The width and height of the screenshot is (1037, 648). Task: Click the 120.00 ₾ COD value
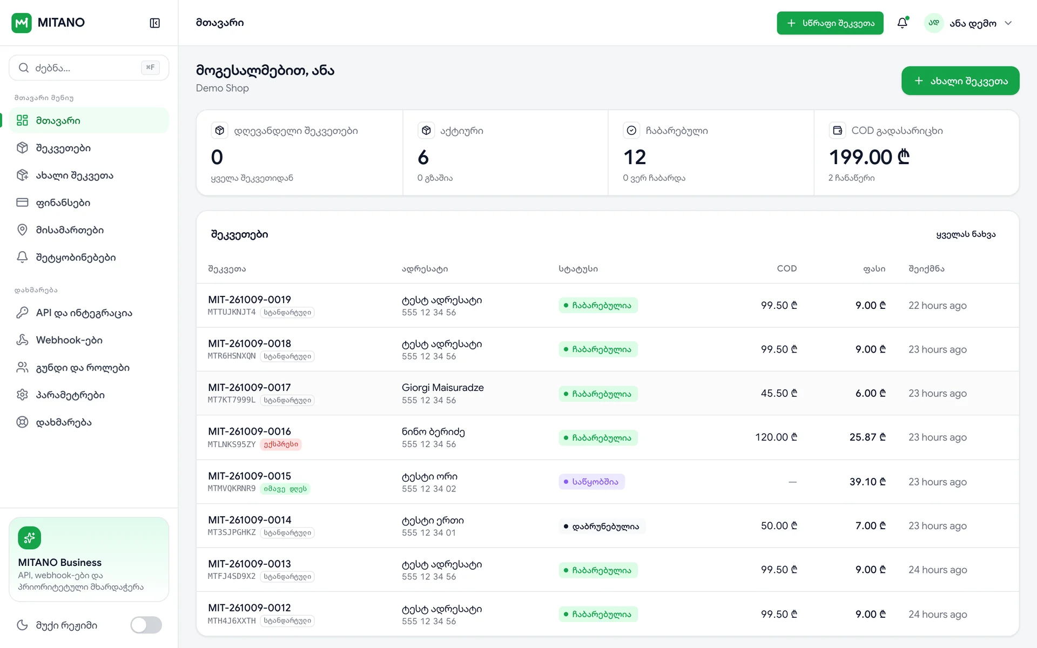click(776, 437)
